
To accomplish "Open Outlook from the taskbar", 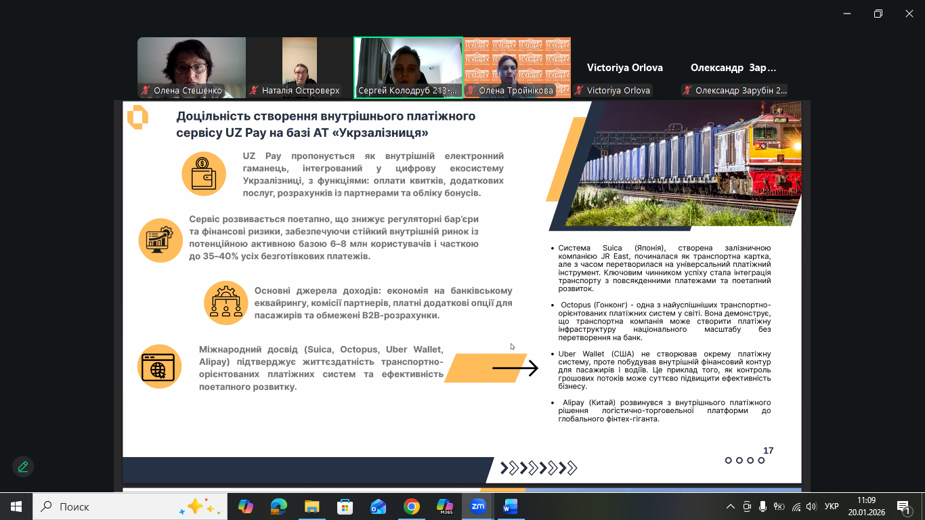I will pos(378,506).
